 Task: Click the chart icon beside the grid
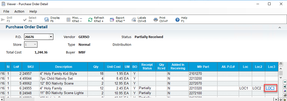coord(285,91)
